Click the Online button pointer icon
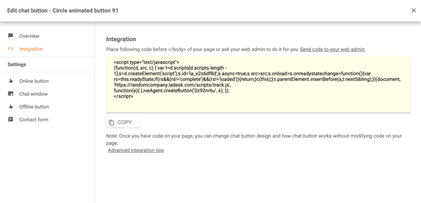The image size is (421, 203). pos(11,81)
